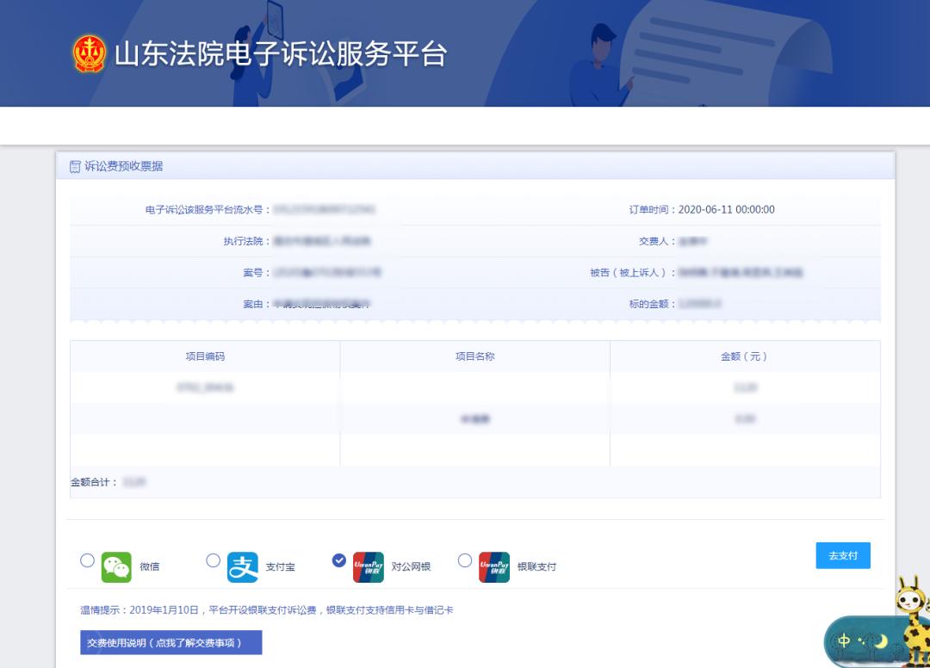The image size is (930, 668).
Task: Select the 支付宝 payment radio button
Action: (x=213, y=560)
